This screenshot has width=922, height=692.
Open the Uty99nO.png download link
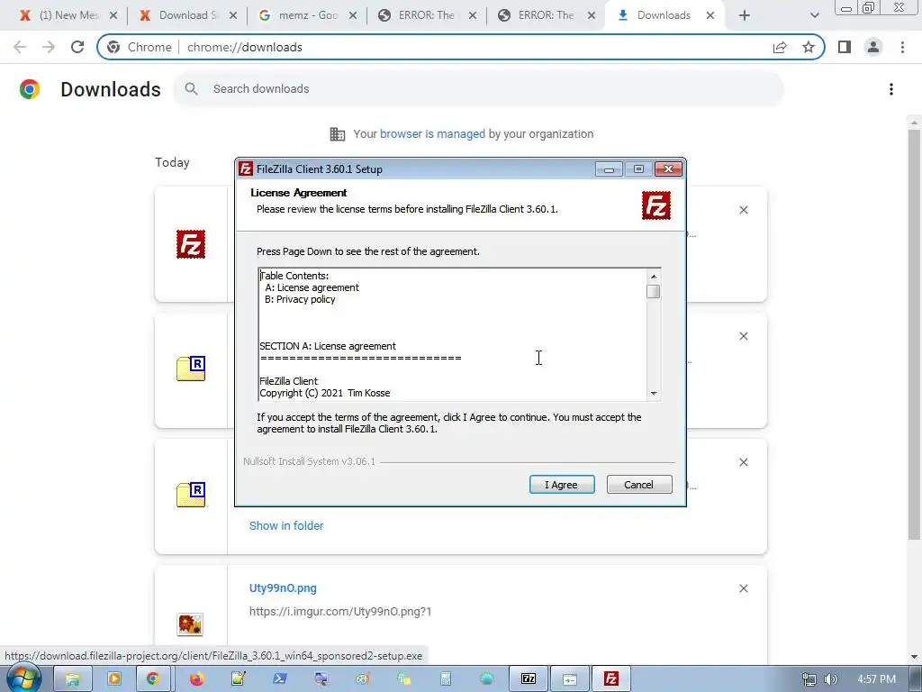click(x=283, y=587)
